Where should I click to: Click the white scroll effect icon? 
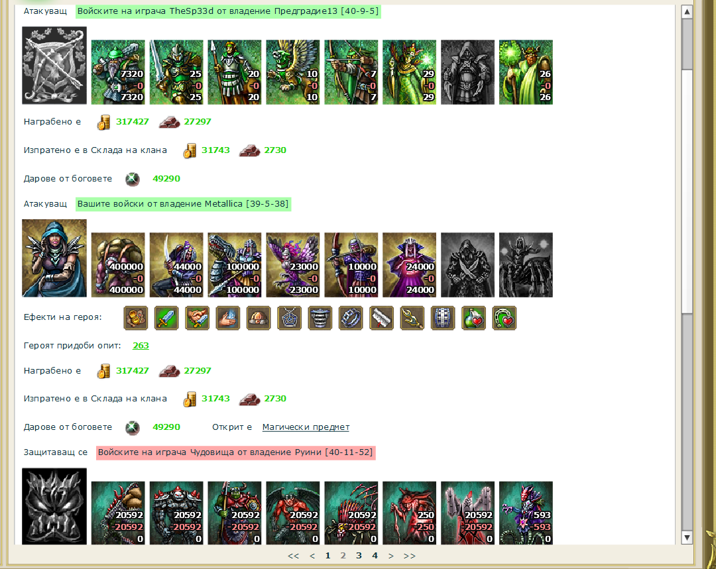coord(381,317)
